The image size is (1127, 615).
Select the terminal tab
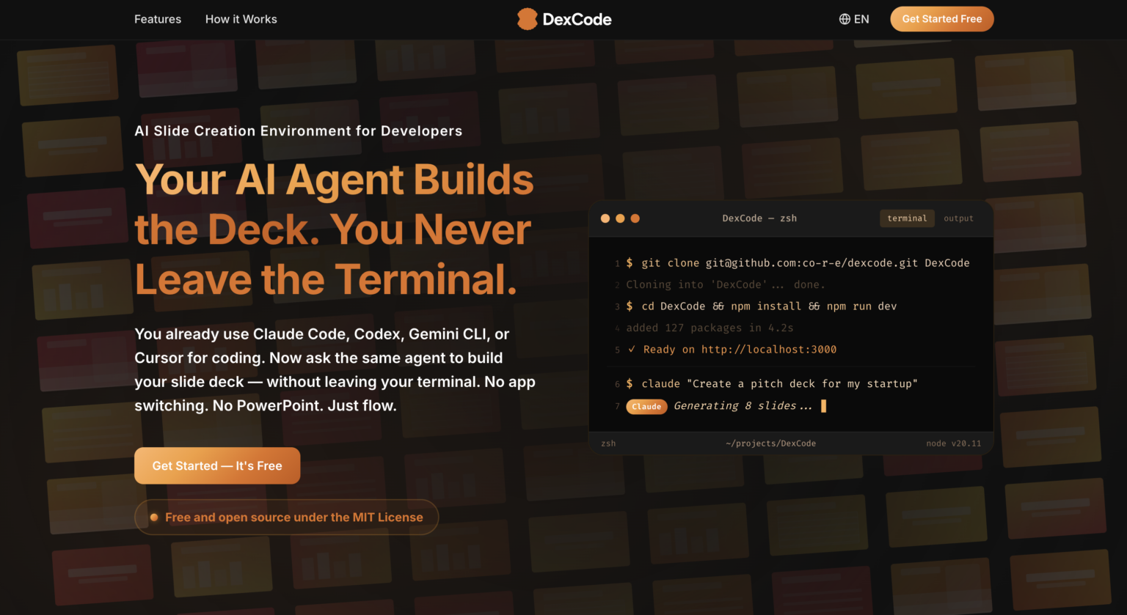(907, 218)
